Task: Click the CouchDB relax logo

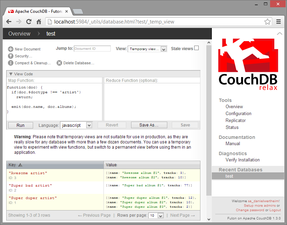Action: point(248,64)
